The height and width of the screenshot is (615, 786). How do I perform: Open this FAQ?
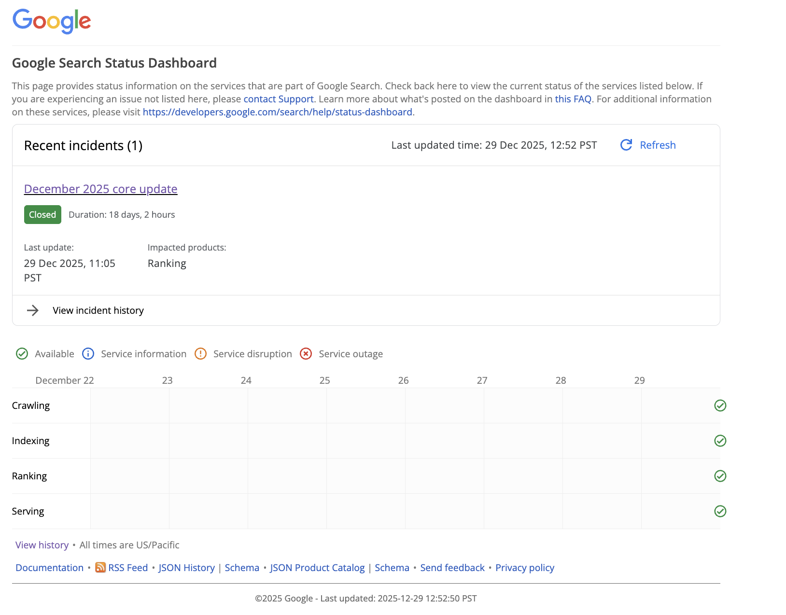coord(573,99)
